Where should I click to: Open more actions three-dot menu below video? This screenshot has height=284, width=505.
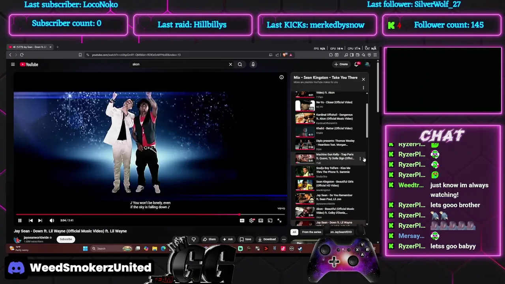[x=284, y=239]
